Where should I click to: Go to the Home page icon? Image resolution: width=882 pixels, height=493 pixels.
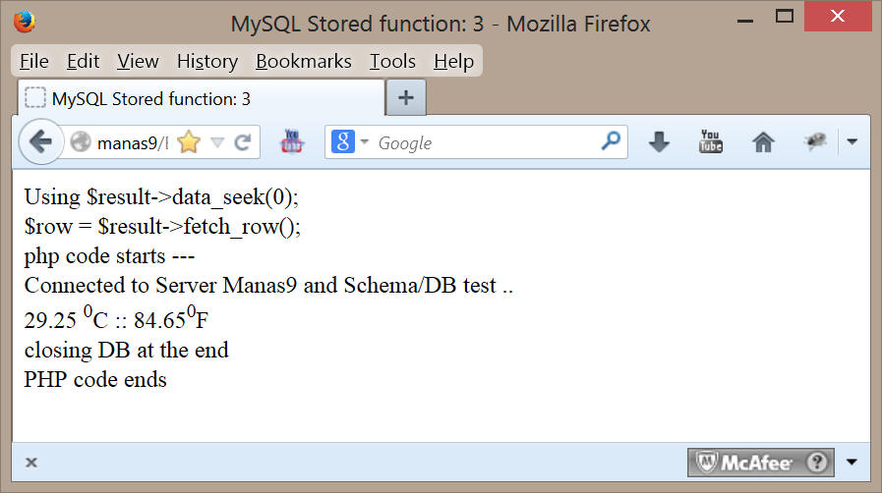click(x=763, y=142)
